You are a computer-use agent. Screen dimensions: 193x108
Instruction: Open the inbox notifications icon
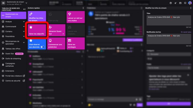coord(180,3)
